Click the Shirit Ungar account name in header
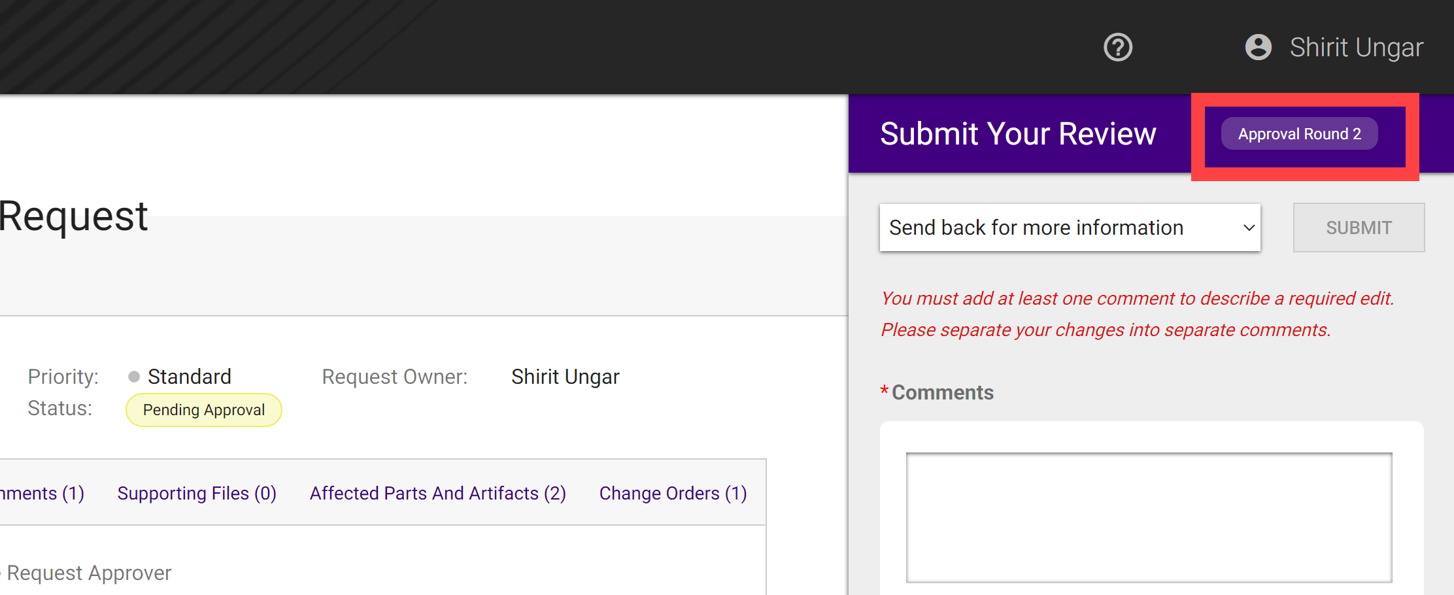This screenshot has width=1454, height=595. point(1356,47)
